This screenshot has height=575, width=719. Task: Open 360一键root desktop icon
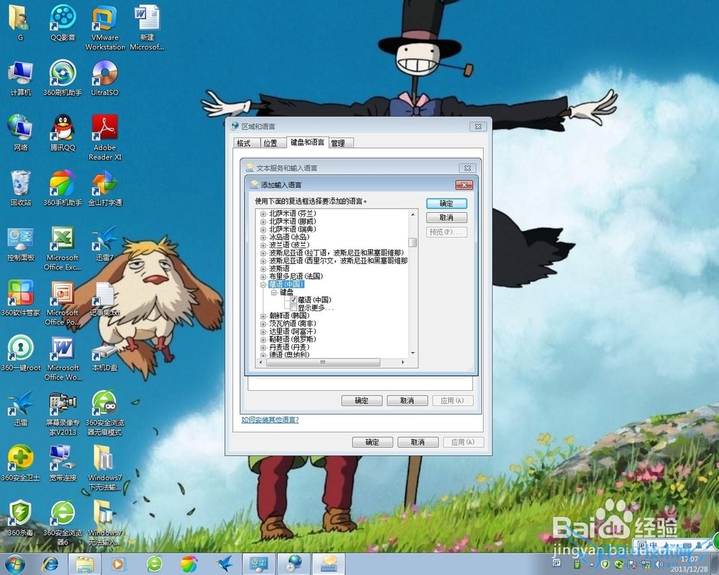coord(21,353)
